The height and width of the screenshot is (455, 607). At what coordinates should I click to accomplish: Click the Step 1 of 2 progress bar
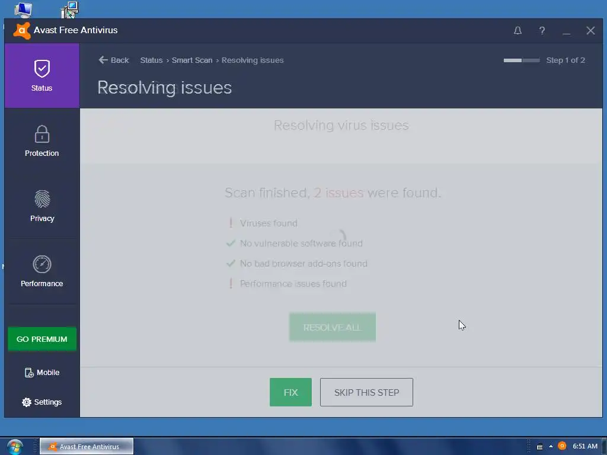[522, 60]
